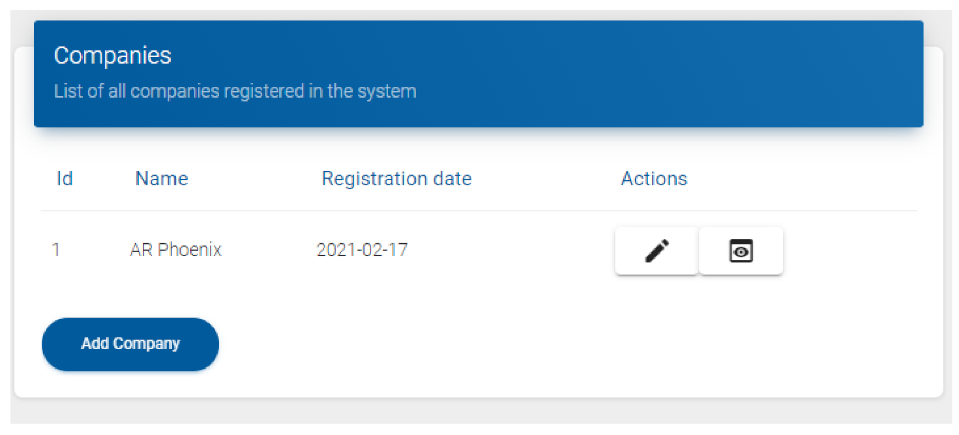Open the edit form for company 1
Screen dimensions: 959x435
coord(657,251)
